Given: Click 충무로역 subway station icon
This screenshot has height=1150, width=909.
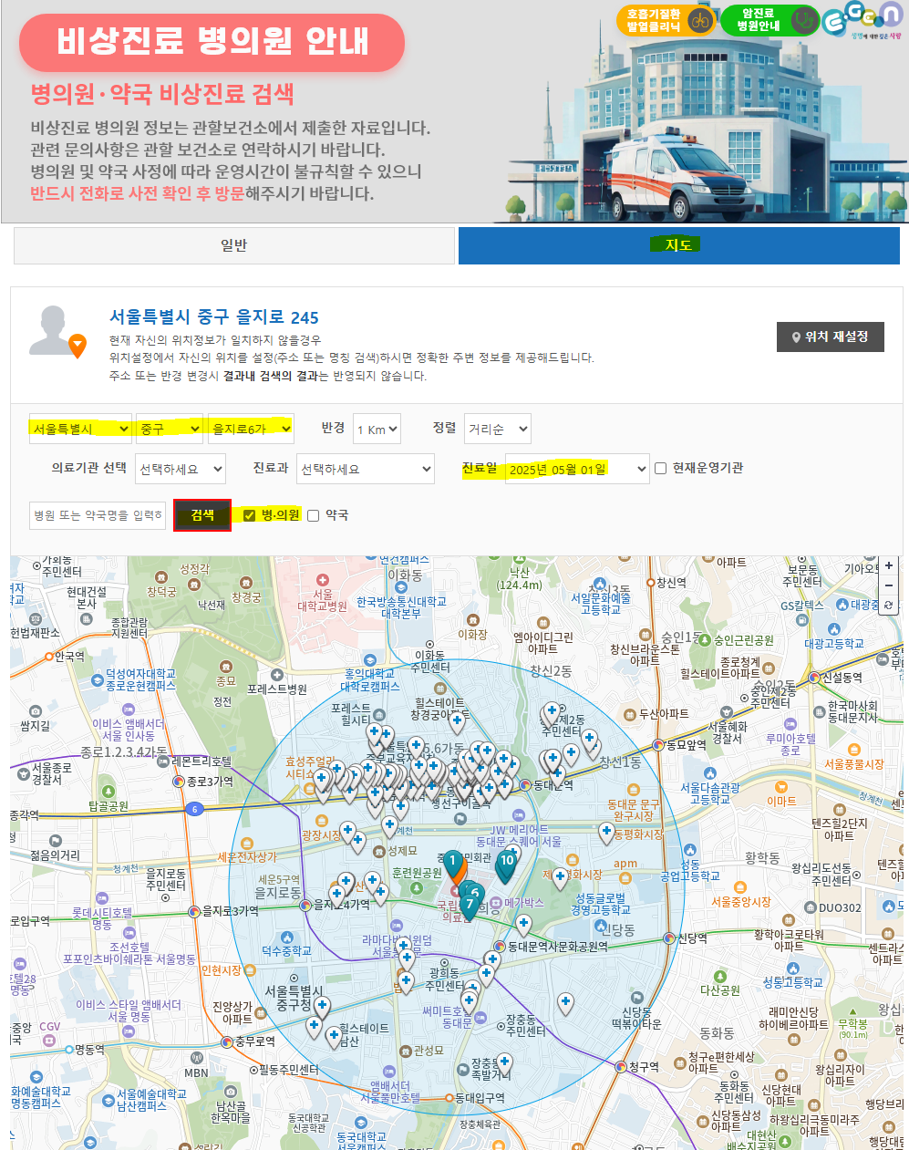Looking at the screenshot, I should point(227,1041).
